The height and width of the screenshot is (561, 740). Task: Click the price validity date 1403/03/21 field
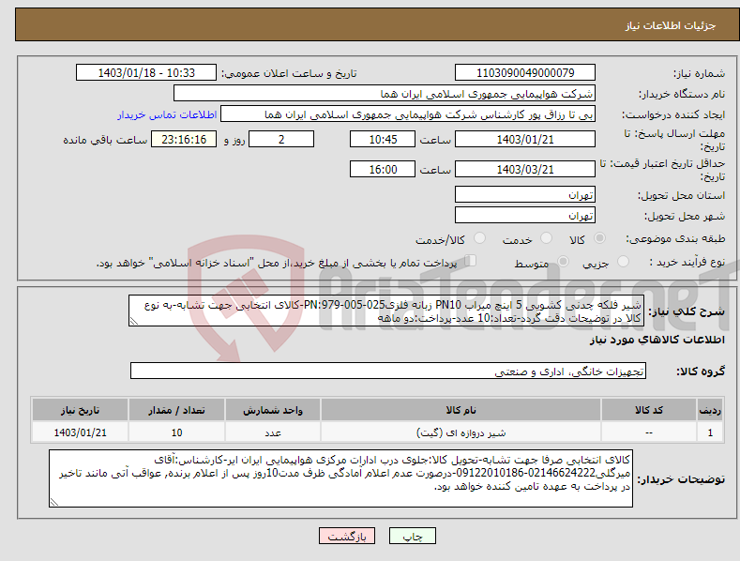click(525, 169)
